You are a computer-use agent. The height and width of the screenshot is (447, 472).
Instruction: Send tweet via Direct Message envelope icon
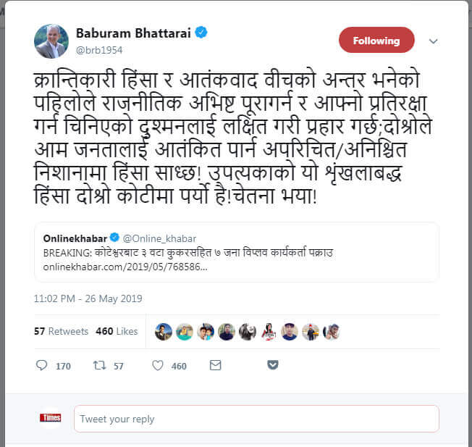pos(215,365)
